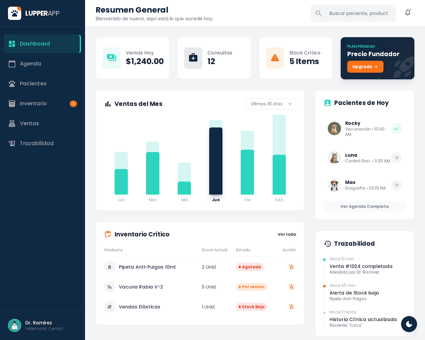The height and width of the screenshot is (340, 425).
Task: Open Inventario from the sidebar icon
Action: [12, 103]
